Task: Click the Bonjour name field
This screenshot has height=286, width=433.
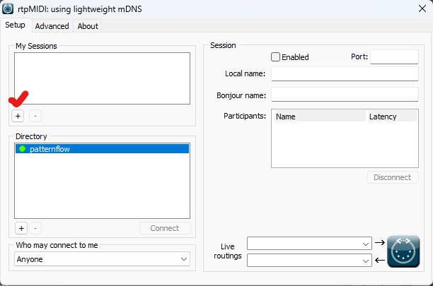Action: [345, 95]
